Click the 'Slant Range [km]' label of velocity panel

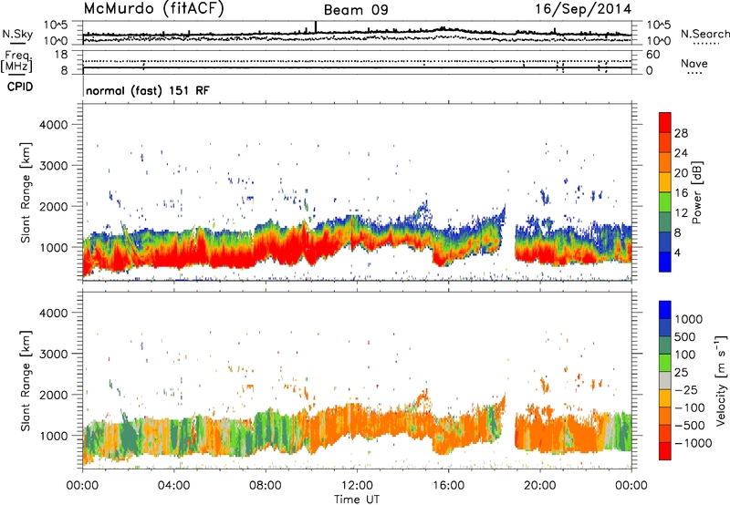[26, 381]
